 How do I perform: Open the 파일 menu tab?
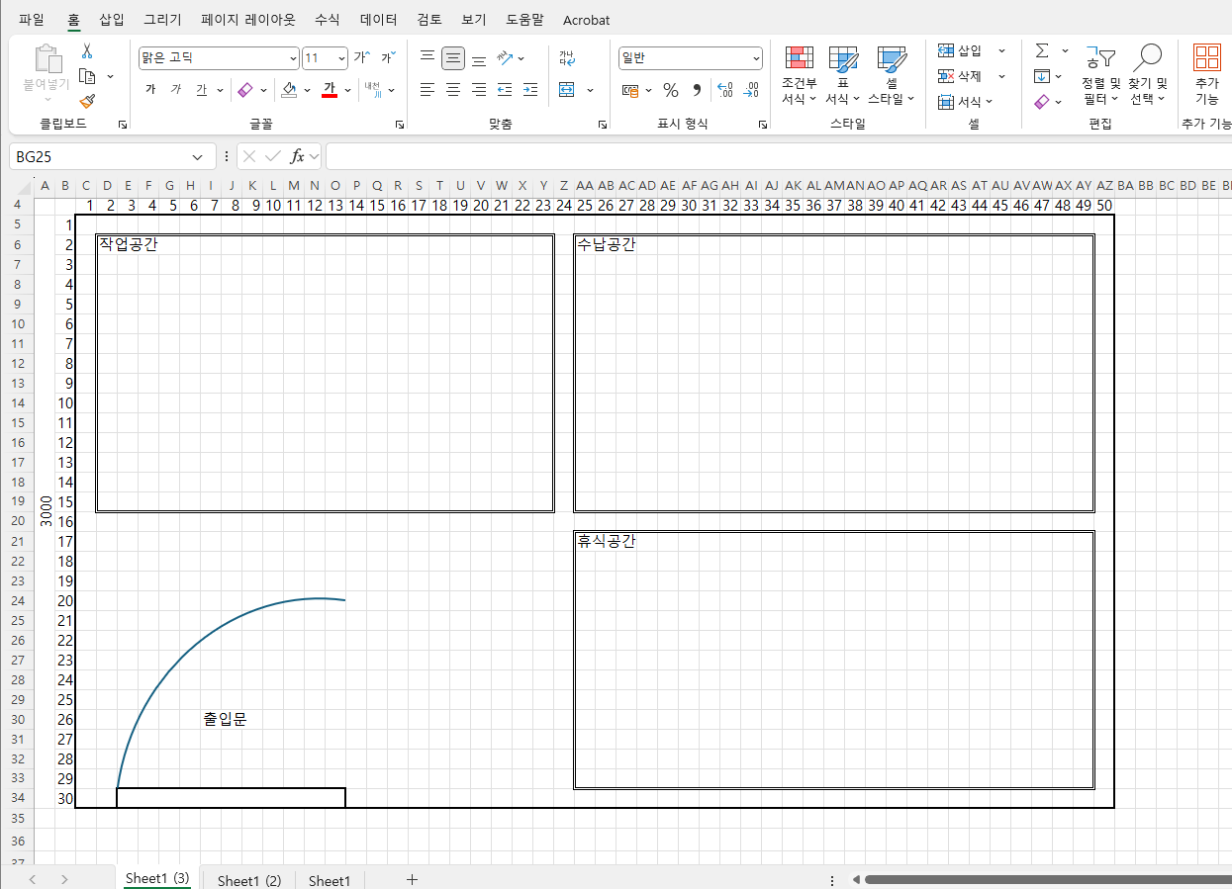[x=32, y=20]
